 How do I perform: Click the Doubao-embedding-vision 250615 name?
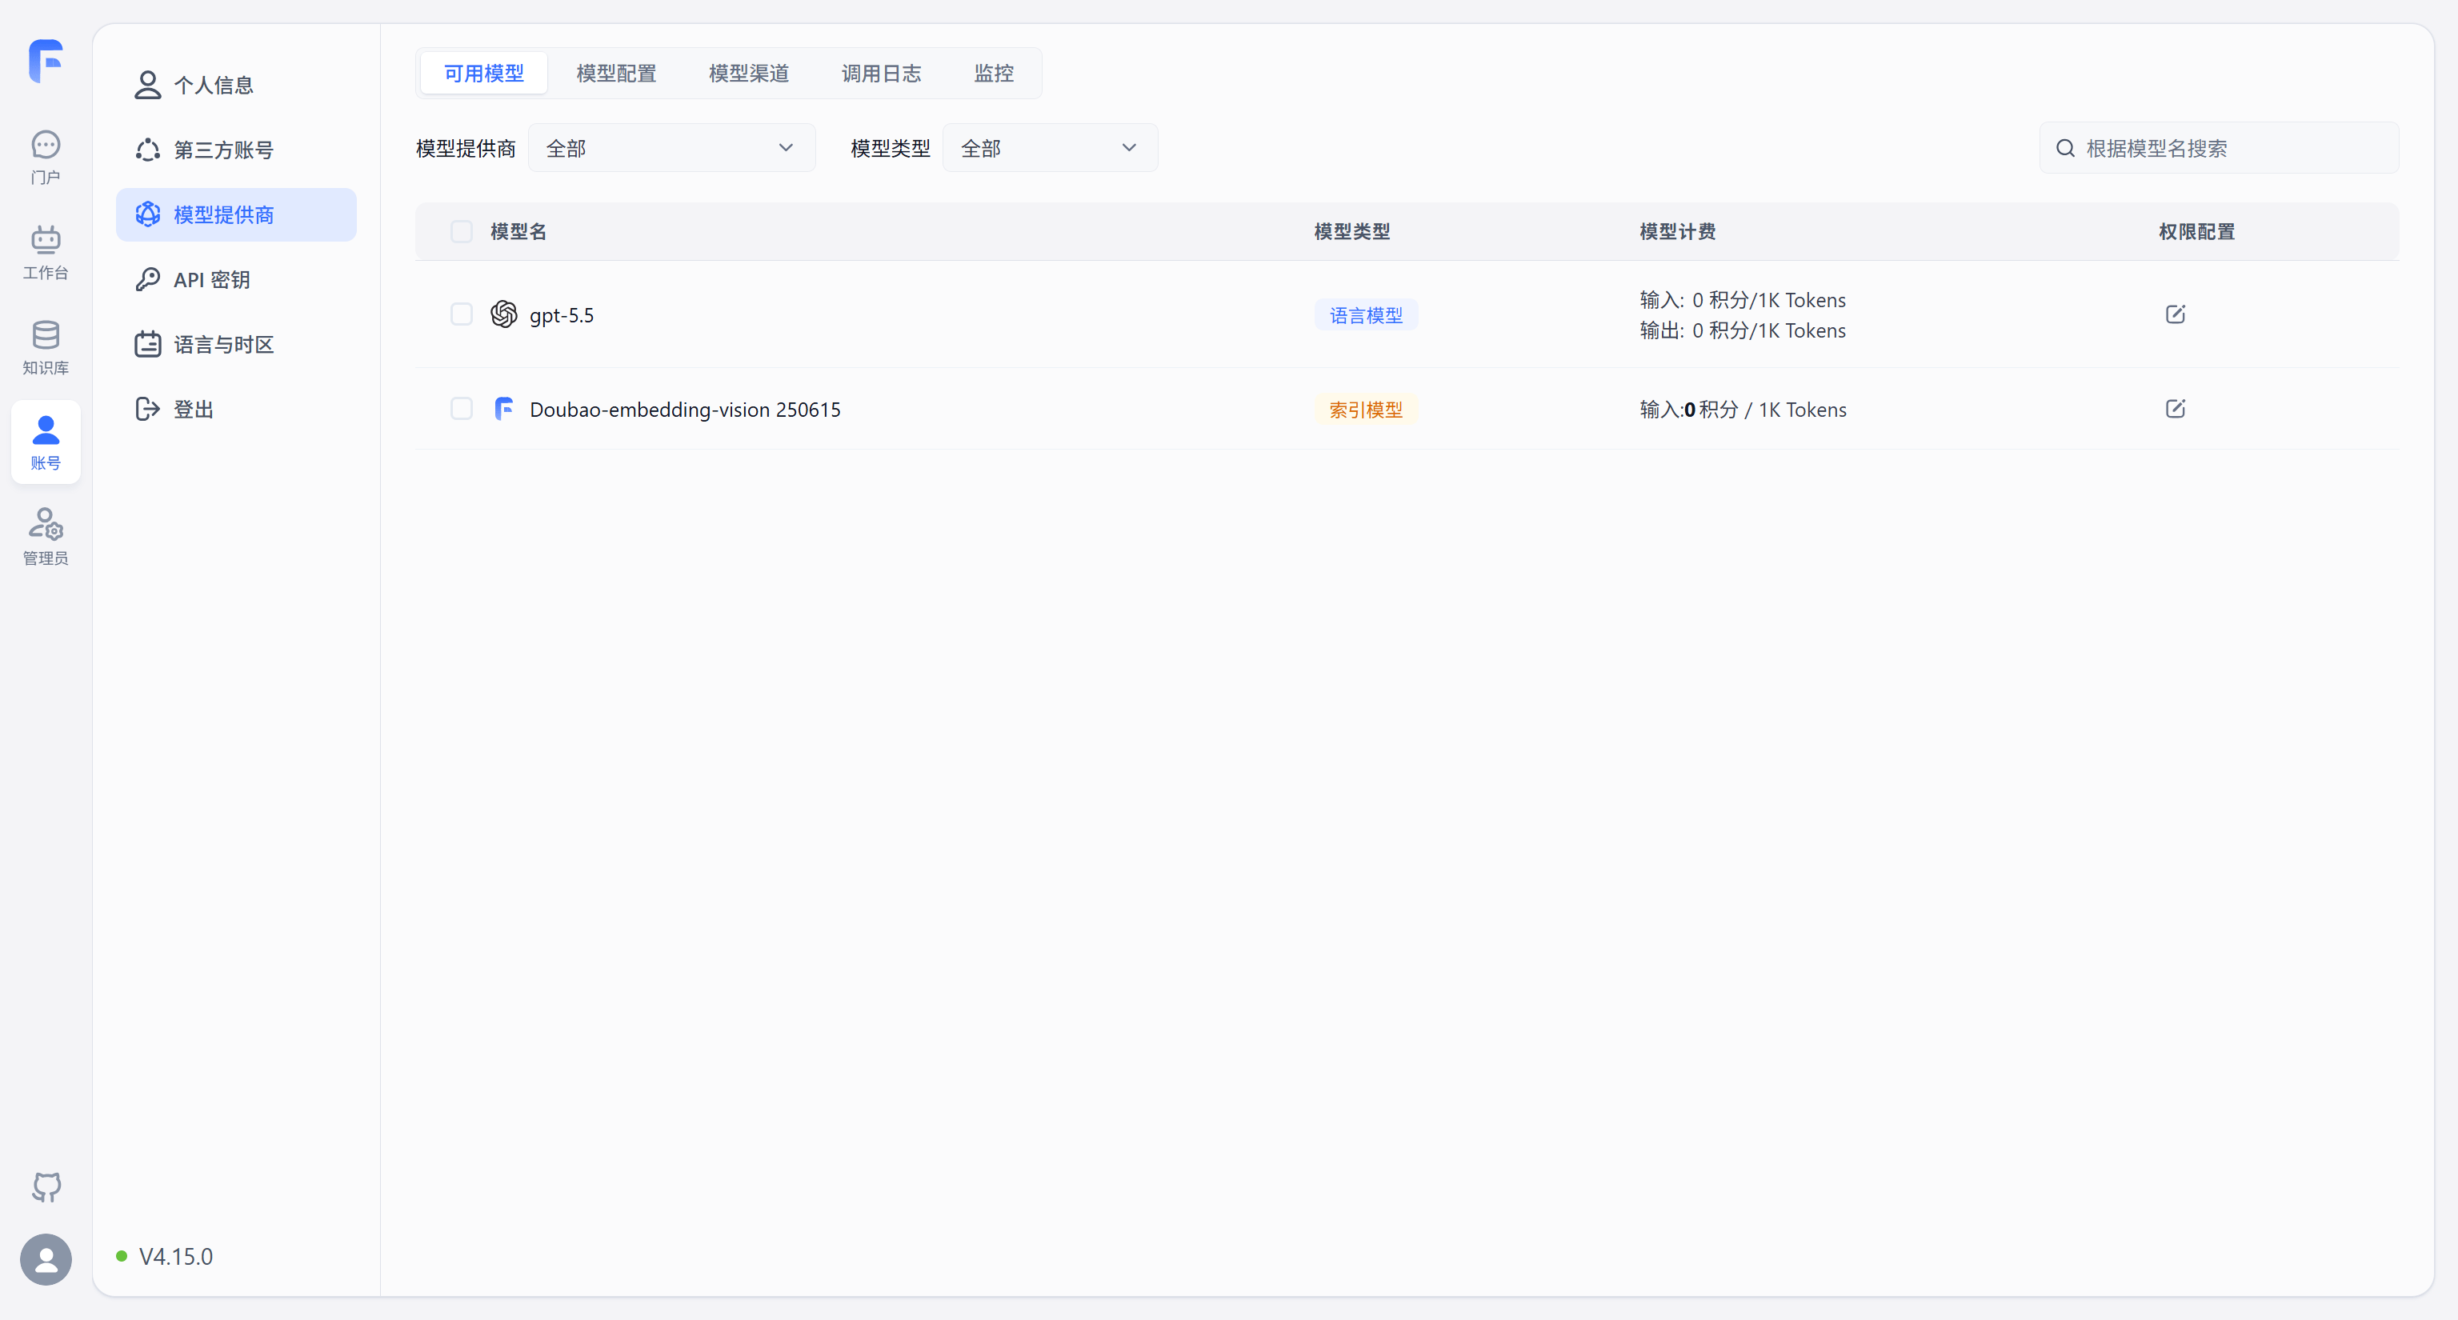685,409
